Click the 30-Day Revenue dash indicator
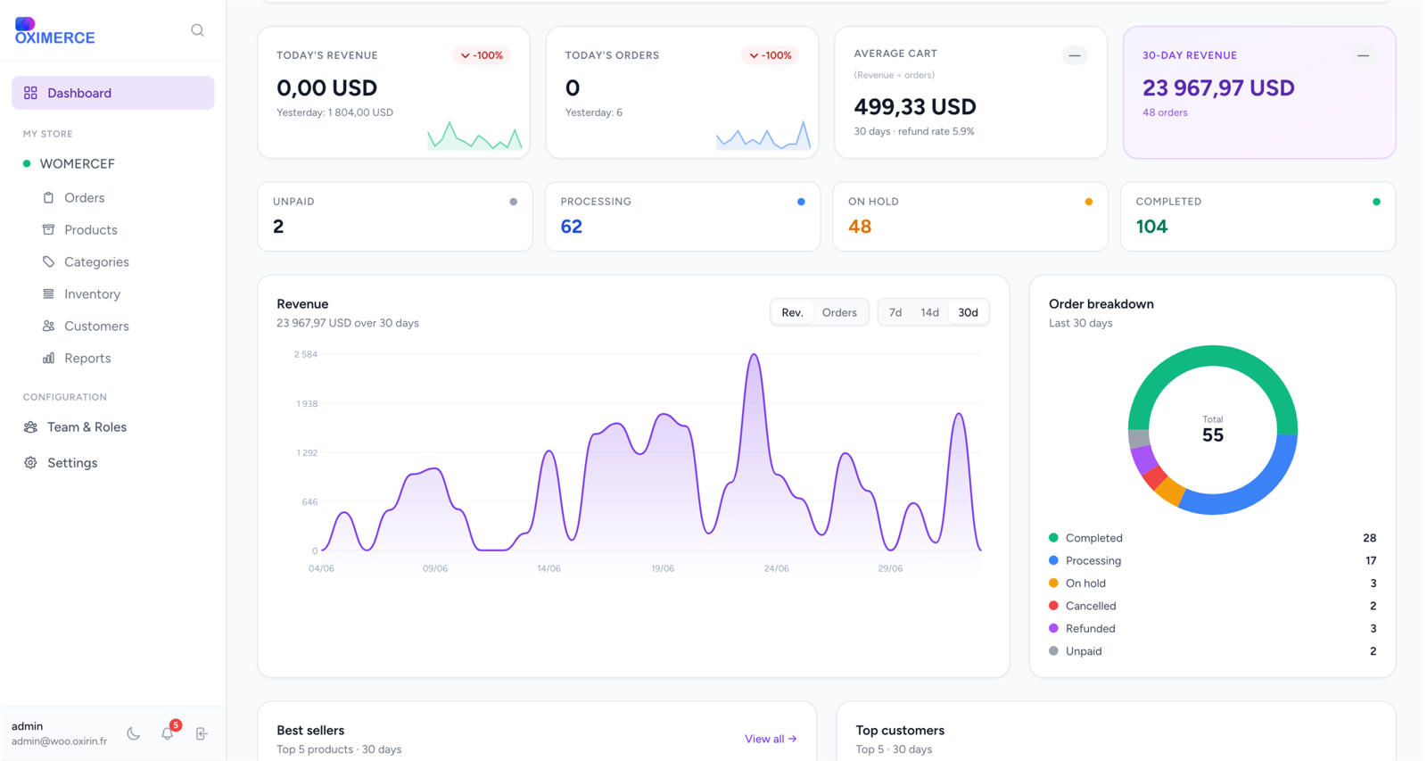The height and width of the screenshot is (761, 1427). (1363, 55)
